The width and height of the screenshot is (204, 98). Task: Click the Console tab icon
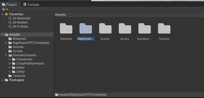[x=25, y=4]
